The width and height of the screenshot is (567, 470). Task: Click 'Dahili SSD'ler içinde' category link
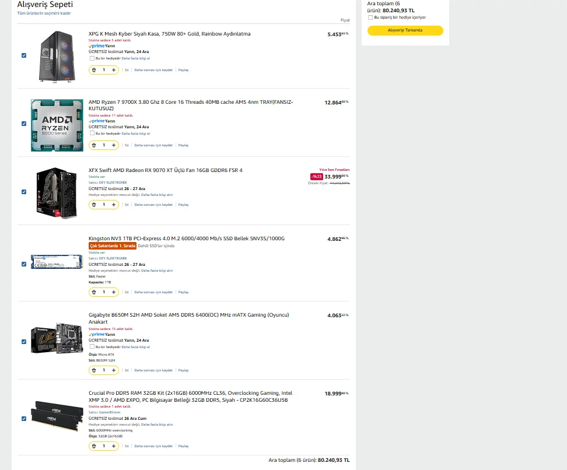pos(156,246)
